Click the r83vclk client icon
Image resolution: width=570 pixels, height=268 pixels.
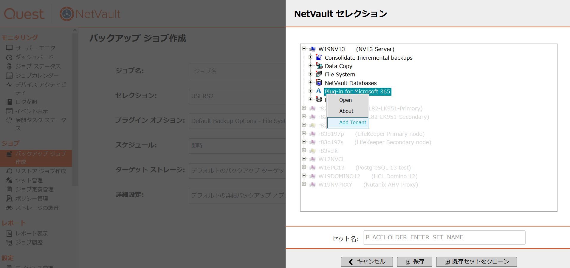(312, 151)
